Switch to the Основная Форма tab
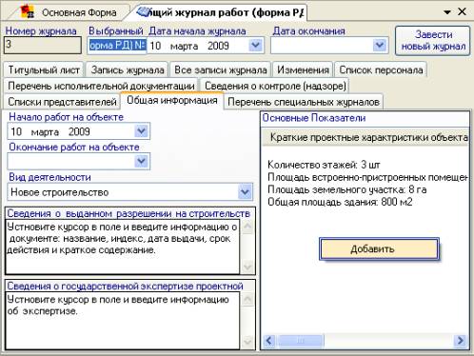 click(69, 12)
